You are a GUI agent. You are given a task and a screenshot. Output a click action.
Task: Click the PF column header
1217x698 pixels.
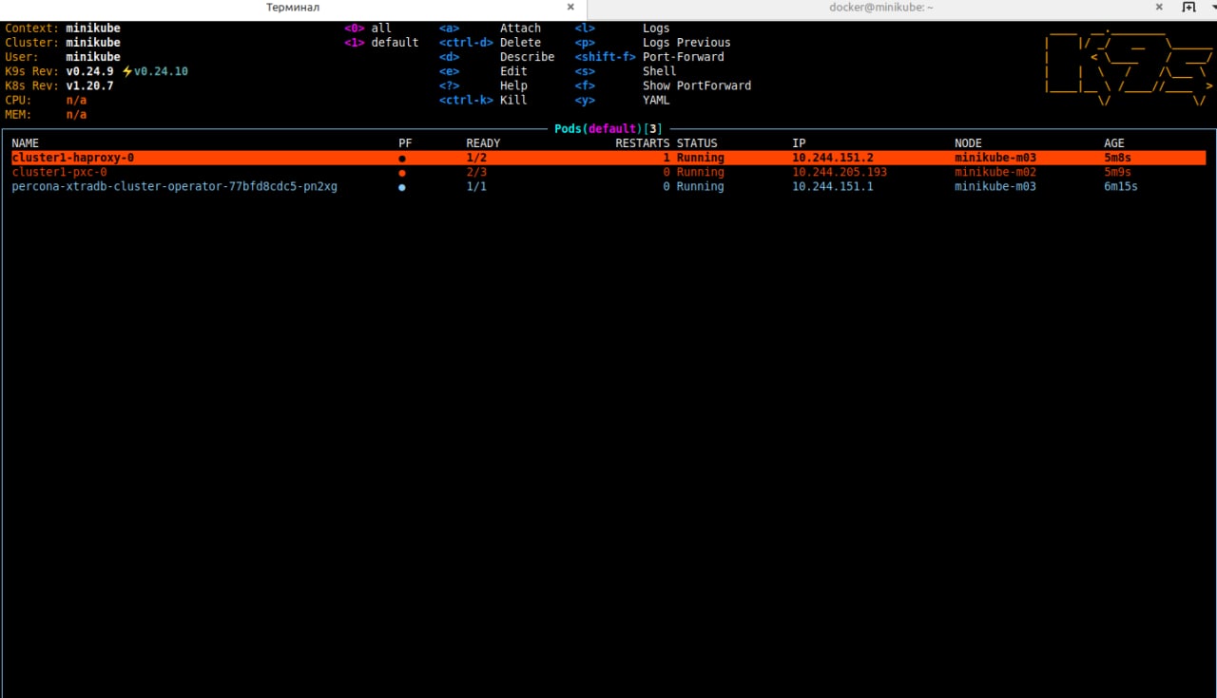(406, 143)
